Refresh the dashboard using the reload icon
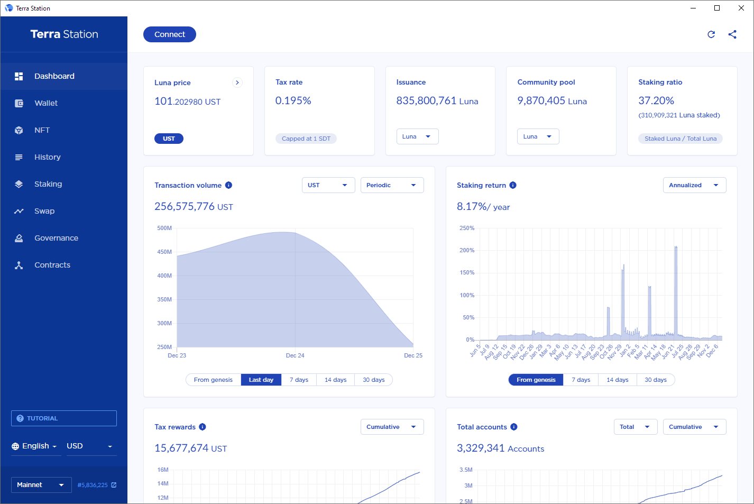Viewport: 754px width, 504px height. (711, 34)
